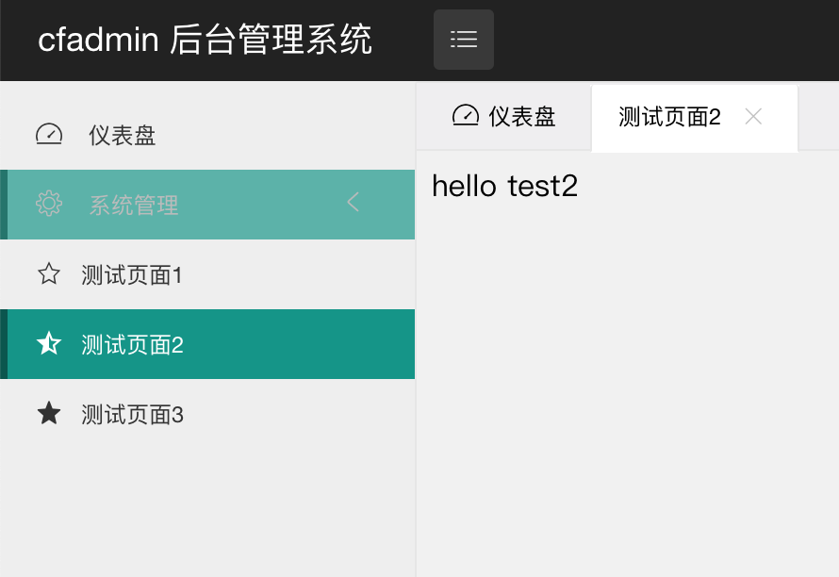
Task: Collapse the 系统管理 submenu via its chevron
Action: 353,203
